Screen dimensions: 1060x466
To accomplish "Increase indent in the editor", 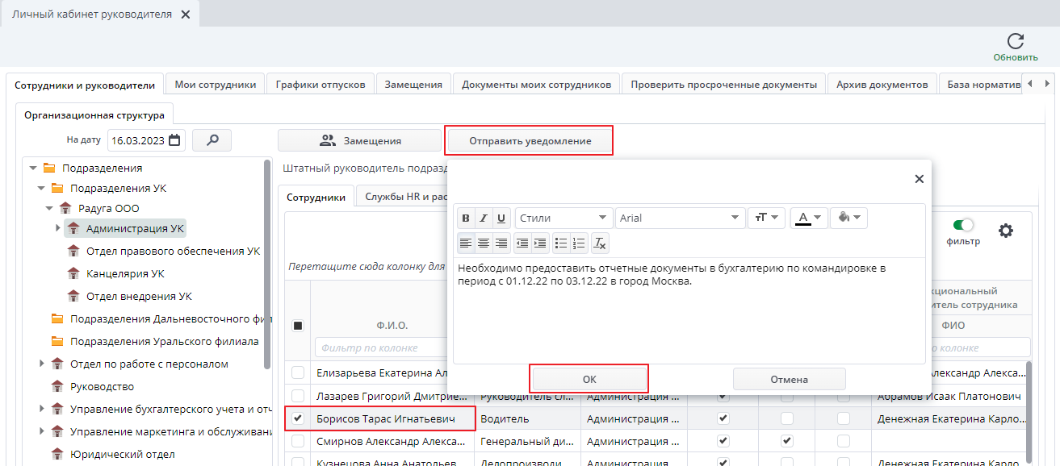I will coord(540,243).
